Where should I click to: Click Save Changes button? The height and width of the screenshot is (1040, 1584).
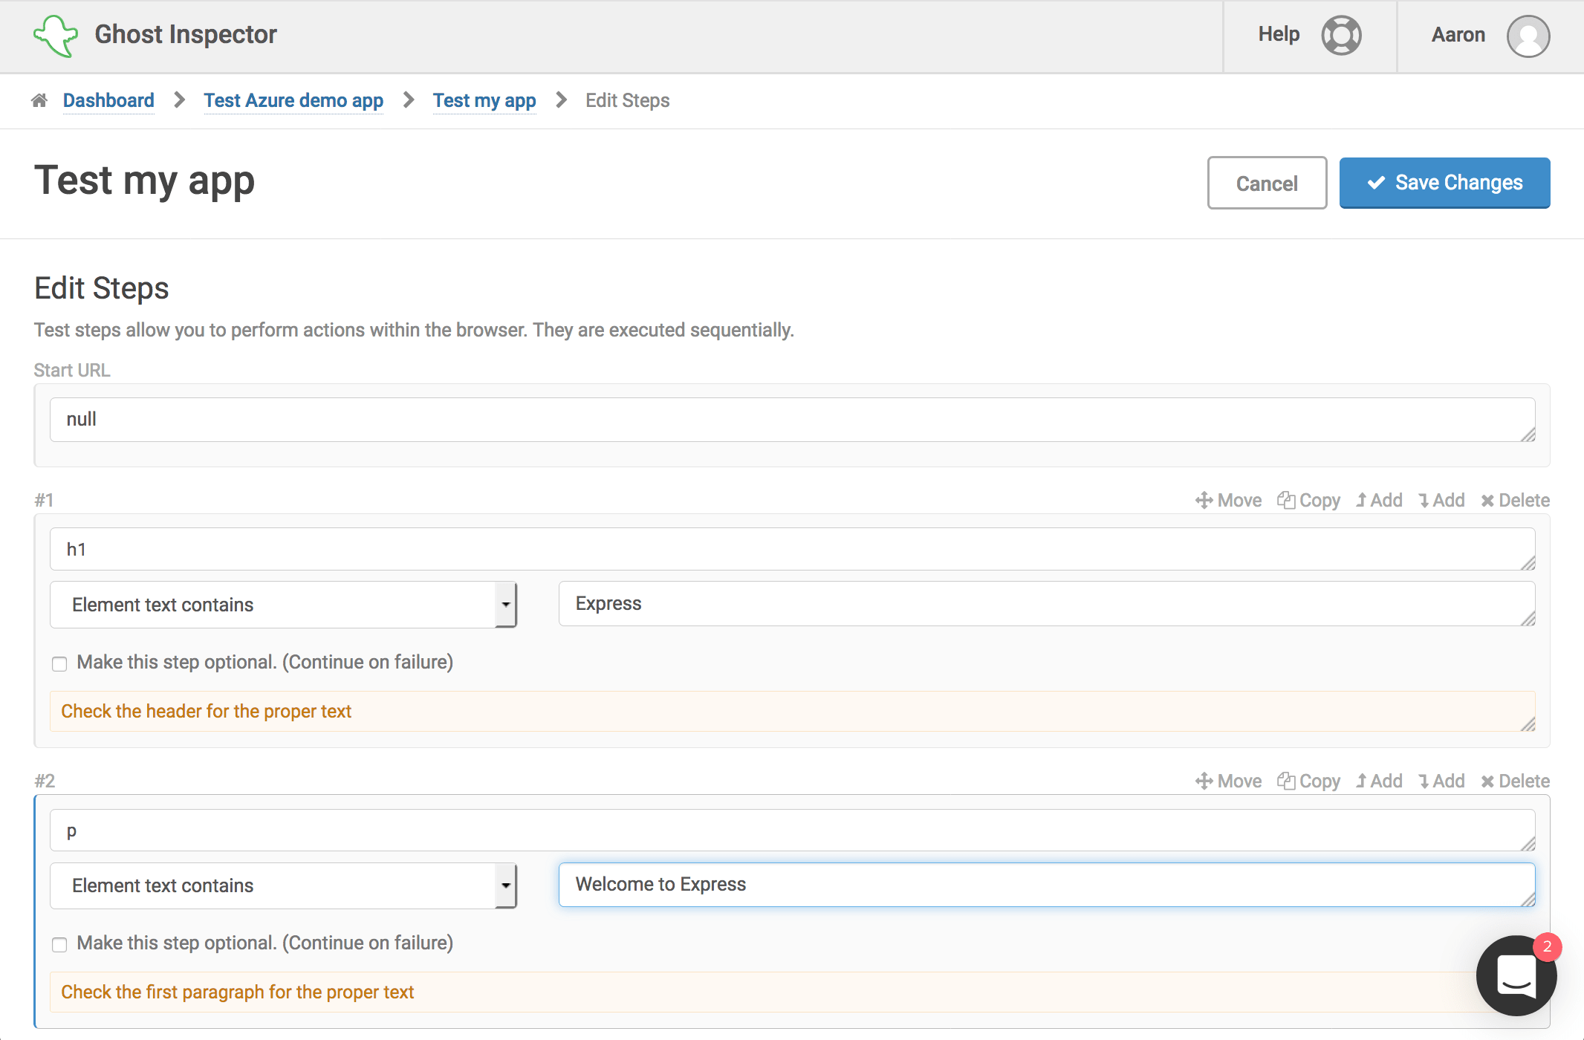(1444, 183)
